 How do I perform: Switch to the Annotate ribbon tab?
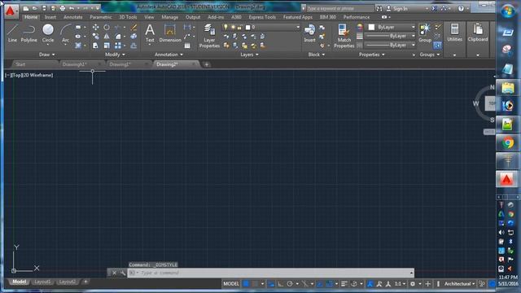(x=72, y=17)
